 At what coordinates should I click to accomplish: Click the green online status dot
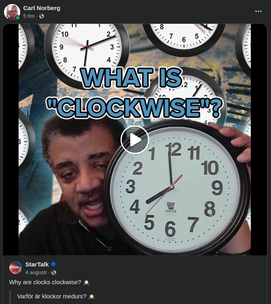click(x=18, y=18)
